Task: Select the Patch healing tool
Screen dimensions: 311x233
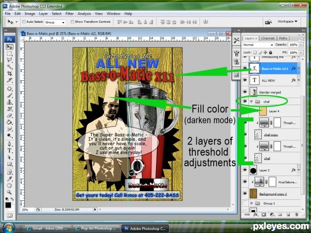Action: point(9,89)
